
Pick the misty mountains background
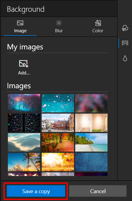pyautogui.click(x=24, y=143)
